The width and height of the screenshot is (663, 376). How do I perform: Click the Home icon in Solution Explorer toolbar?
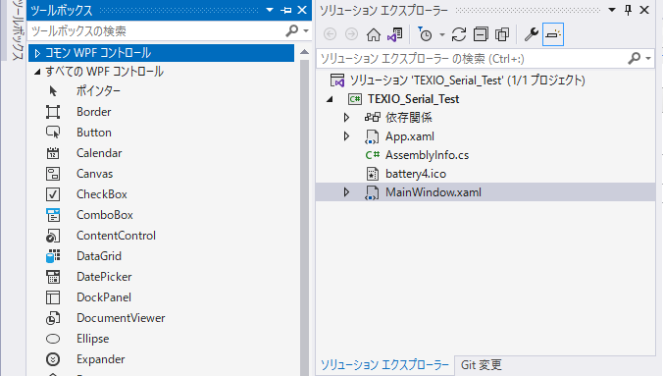pos(373,34)
